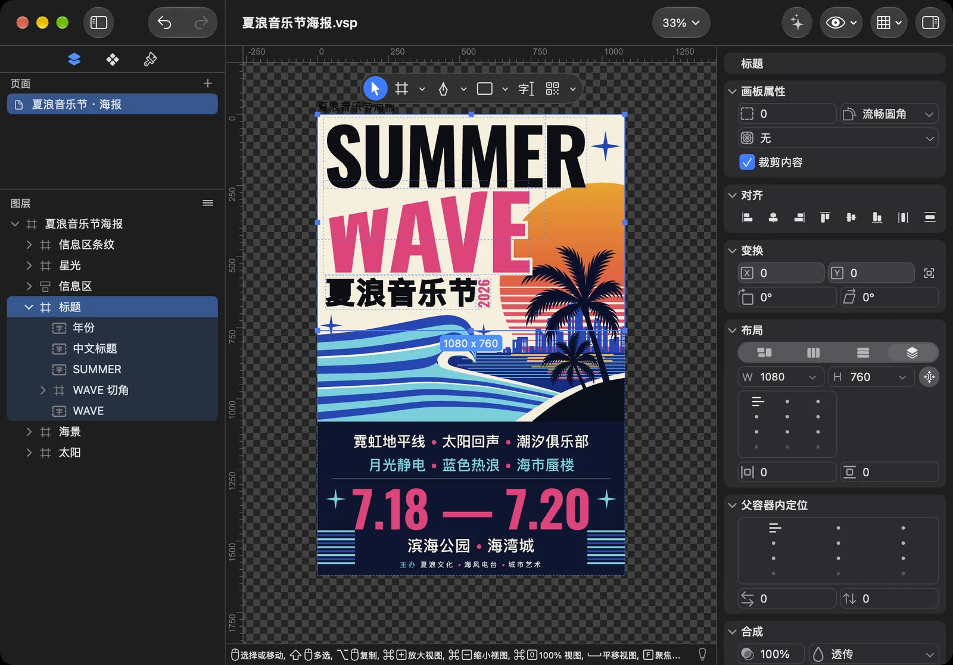This screenshot has width=953, height=665.
Task: Expand the WAVE 切角 layer group
Action: coord(43,391)
